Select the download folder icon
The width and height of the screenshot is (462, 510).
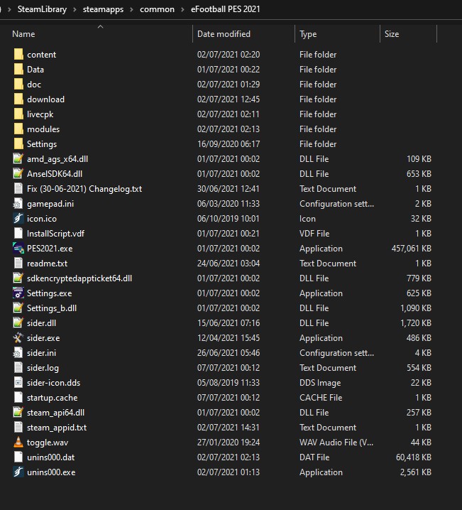(x=18, y=99)
